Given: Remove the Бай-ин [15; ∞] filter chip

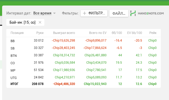Looking at the screenshot, I should tap(40, 22).
